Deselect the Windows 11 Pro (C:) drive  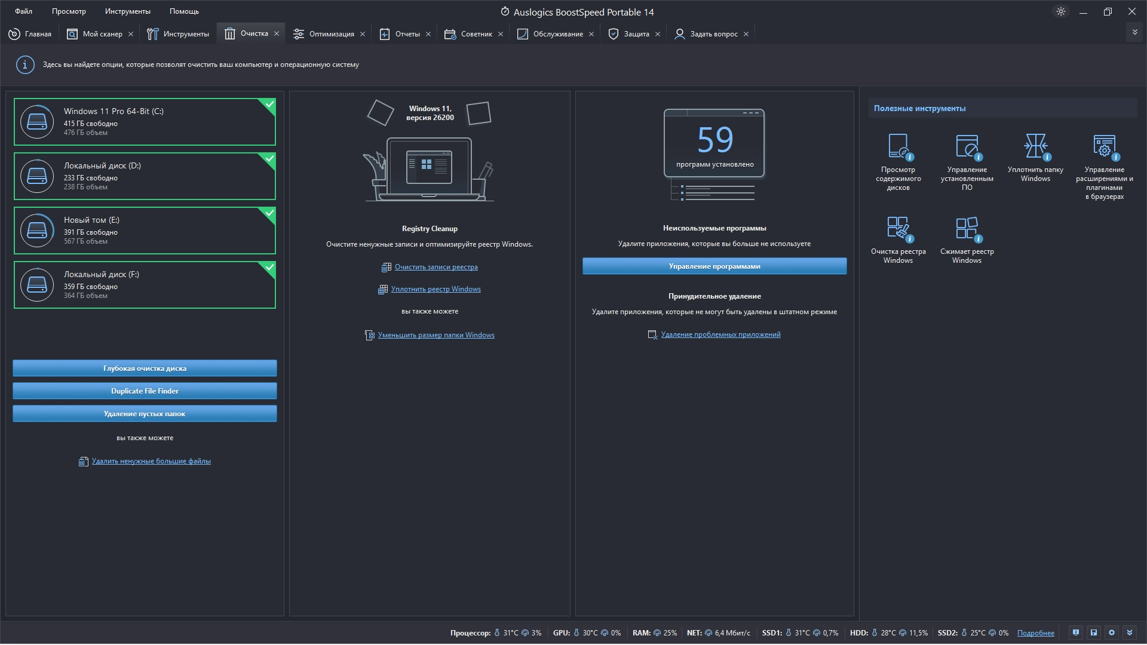145,122
